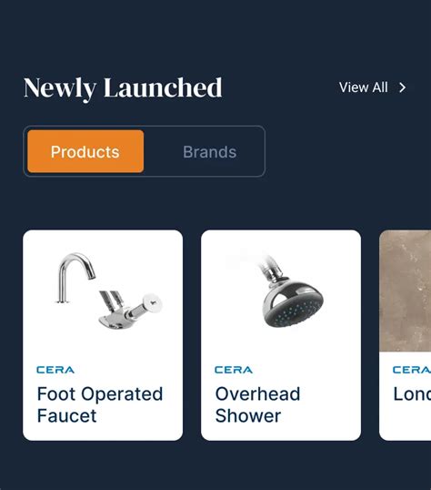Click the CERA logo on third card

pos(412,370)
